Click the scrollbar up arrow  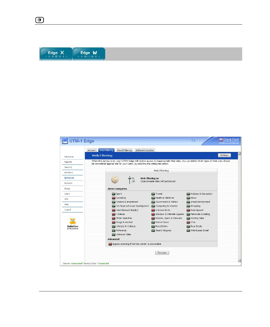tap(239, 153)
